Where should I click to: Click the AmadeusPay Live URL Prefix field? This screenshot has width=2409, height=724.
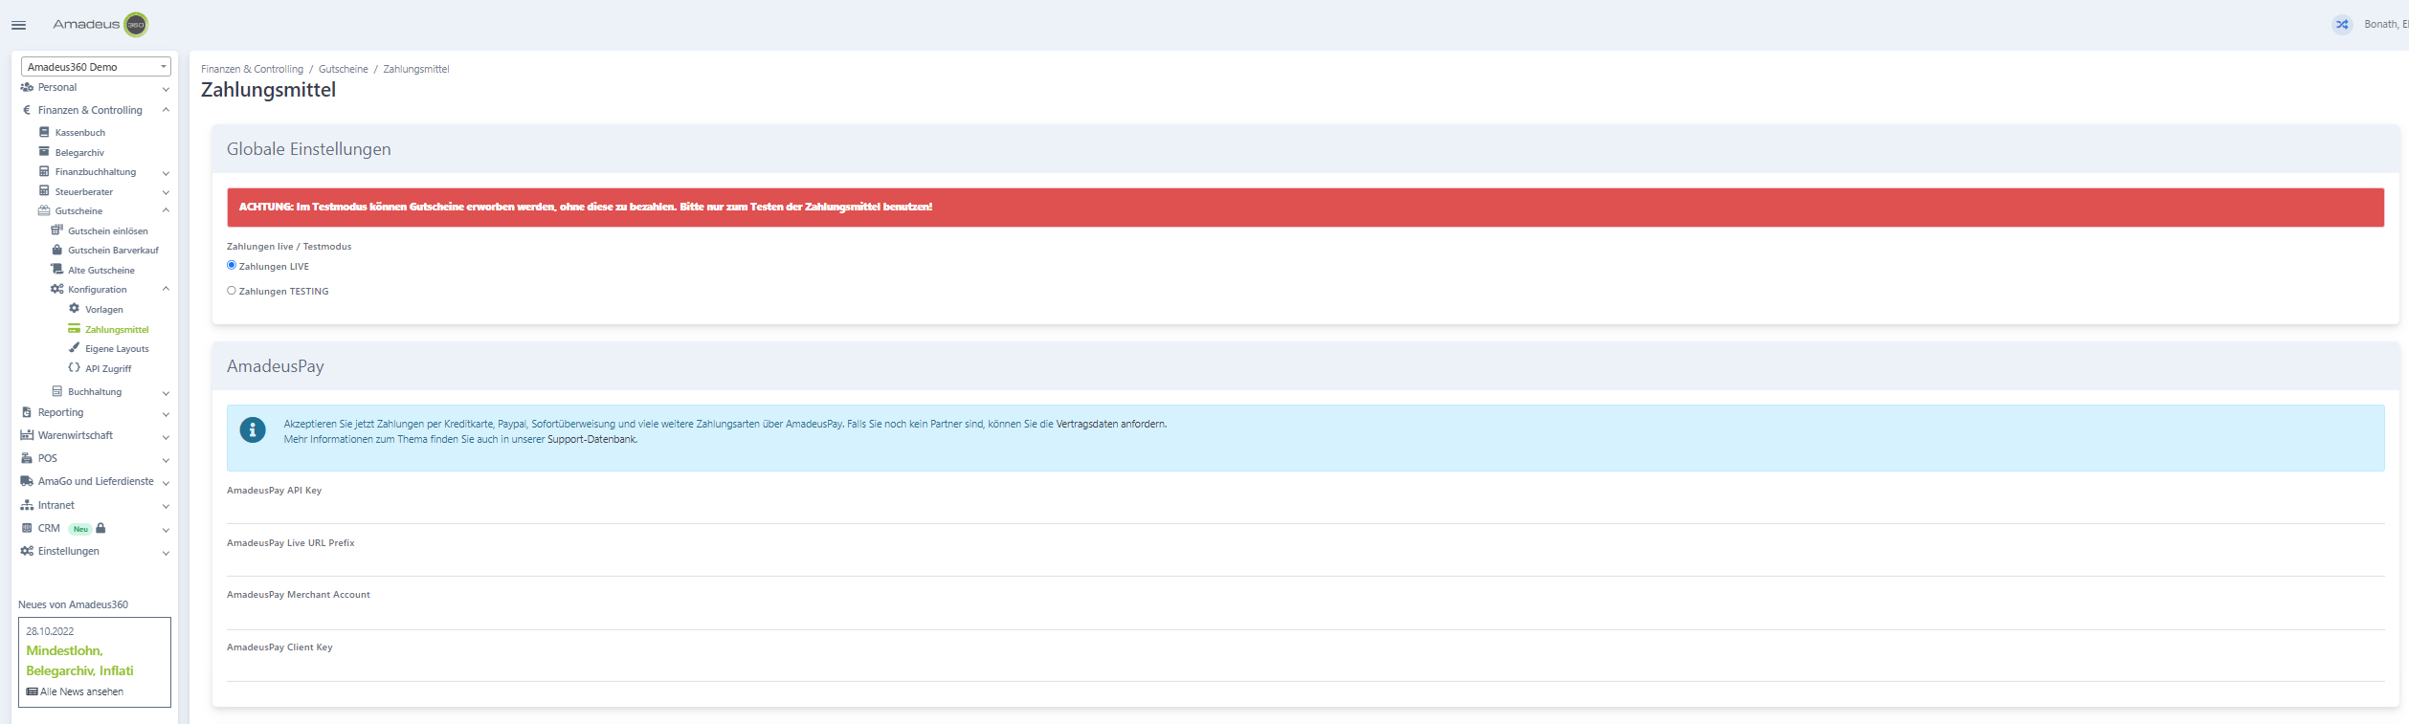pos(1305,563)
